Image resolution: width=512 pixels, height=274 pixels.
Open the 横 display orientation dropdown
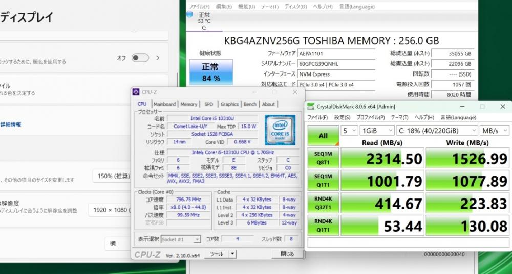coord(118,243)
